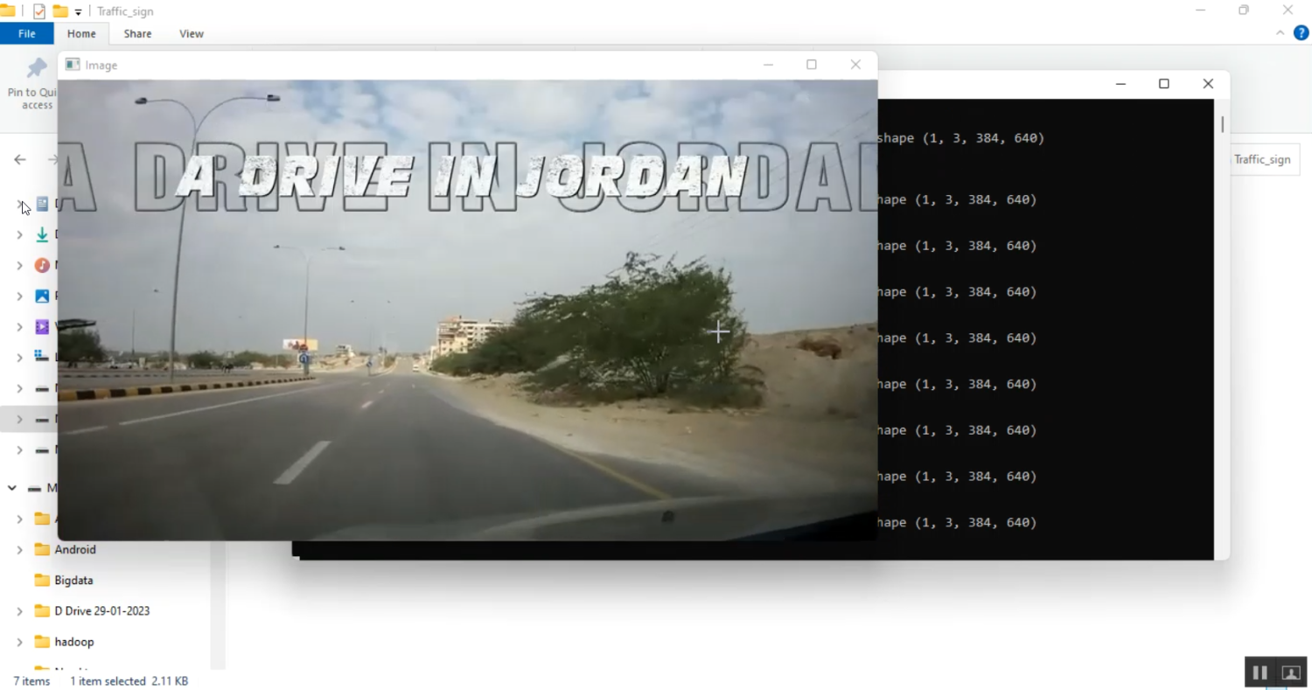Select the Bigdata folder name in the tree
1312x690 pixels.
(73, 580)
